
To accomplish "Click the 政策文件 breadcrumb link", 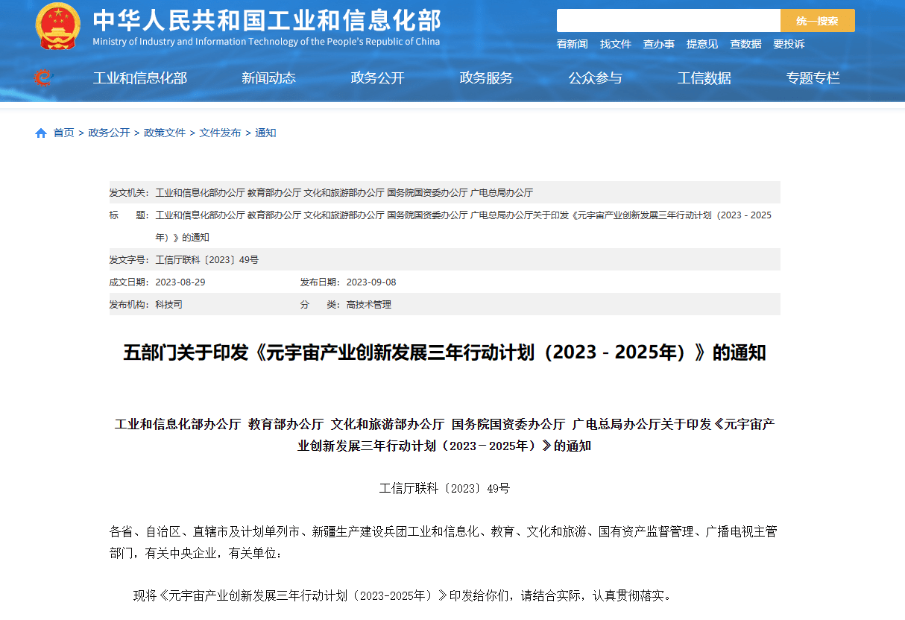I will pyautogui.click(x=165, y=132).
